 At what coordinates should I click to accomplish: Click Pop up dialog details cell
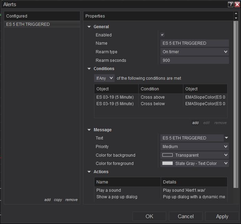point(194,197)
